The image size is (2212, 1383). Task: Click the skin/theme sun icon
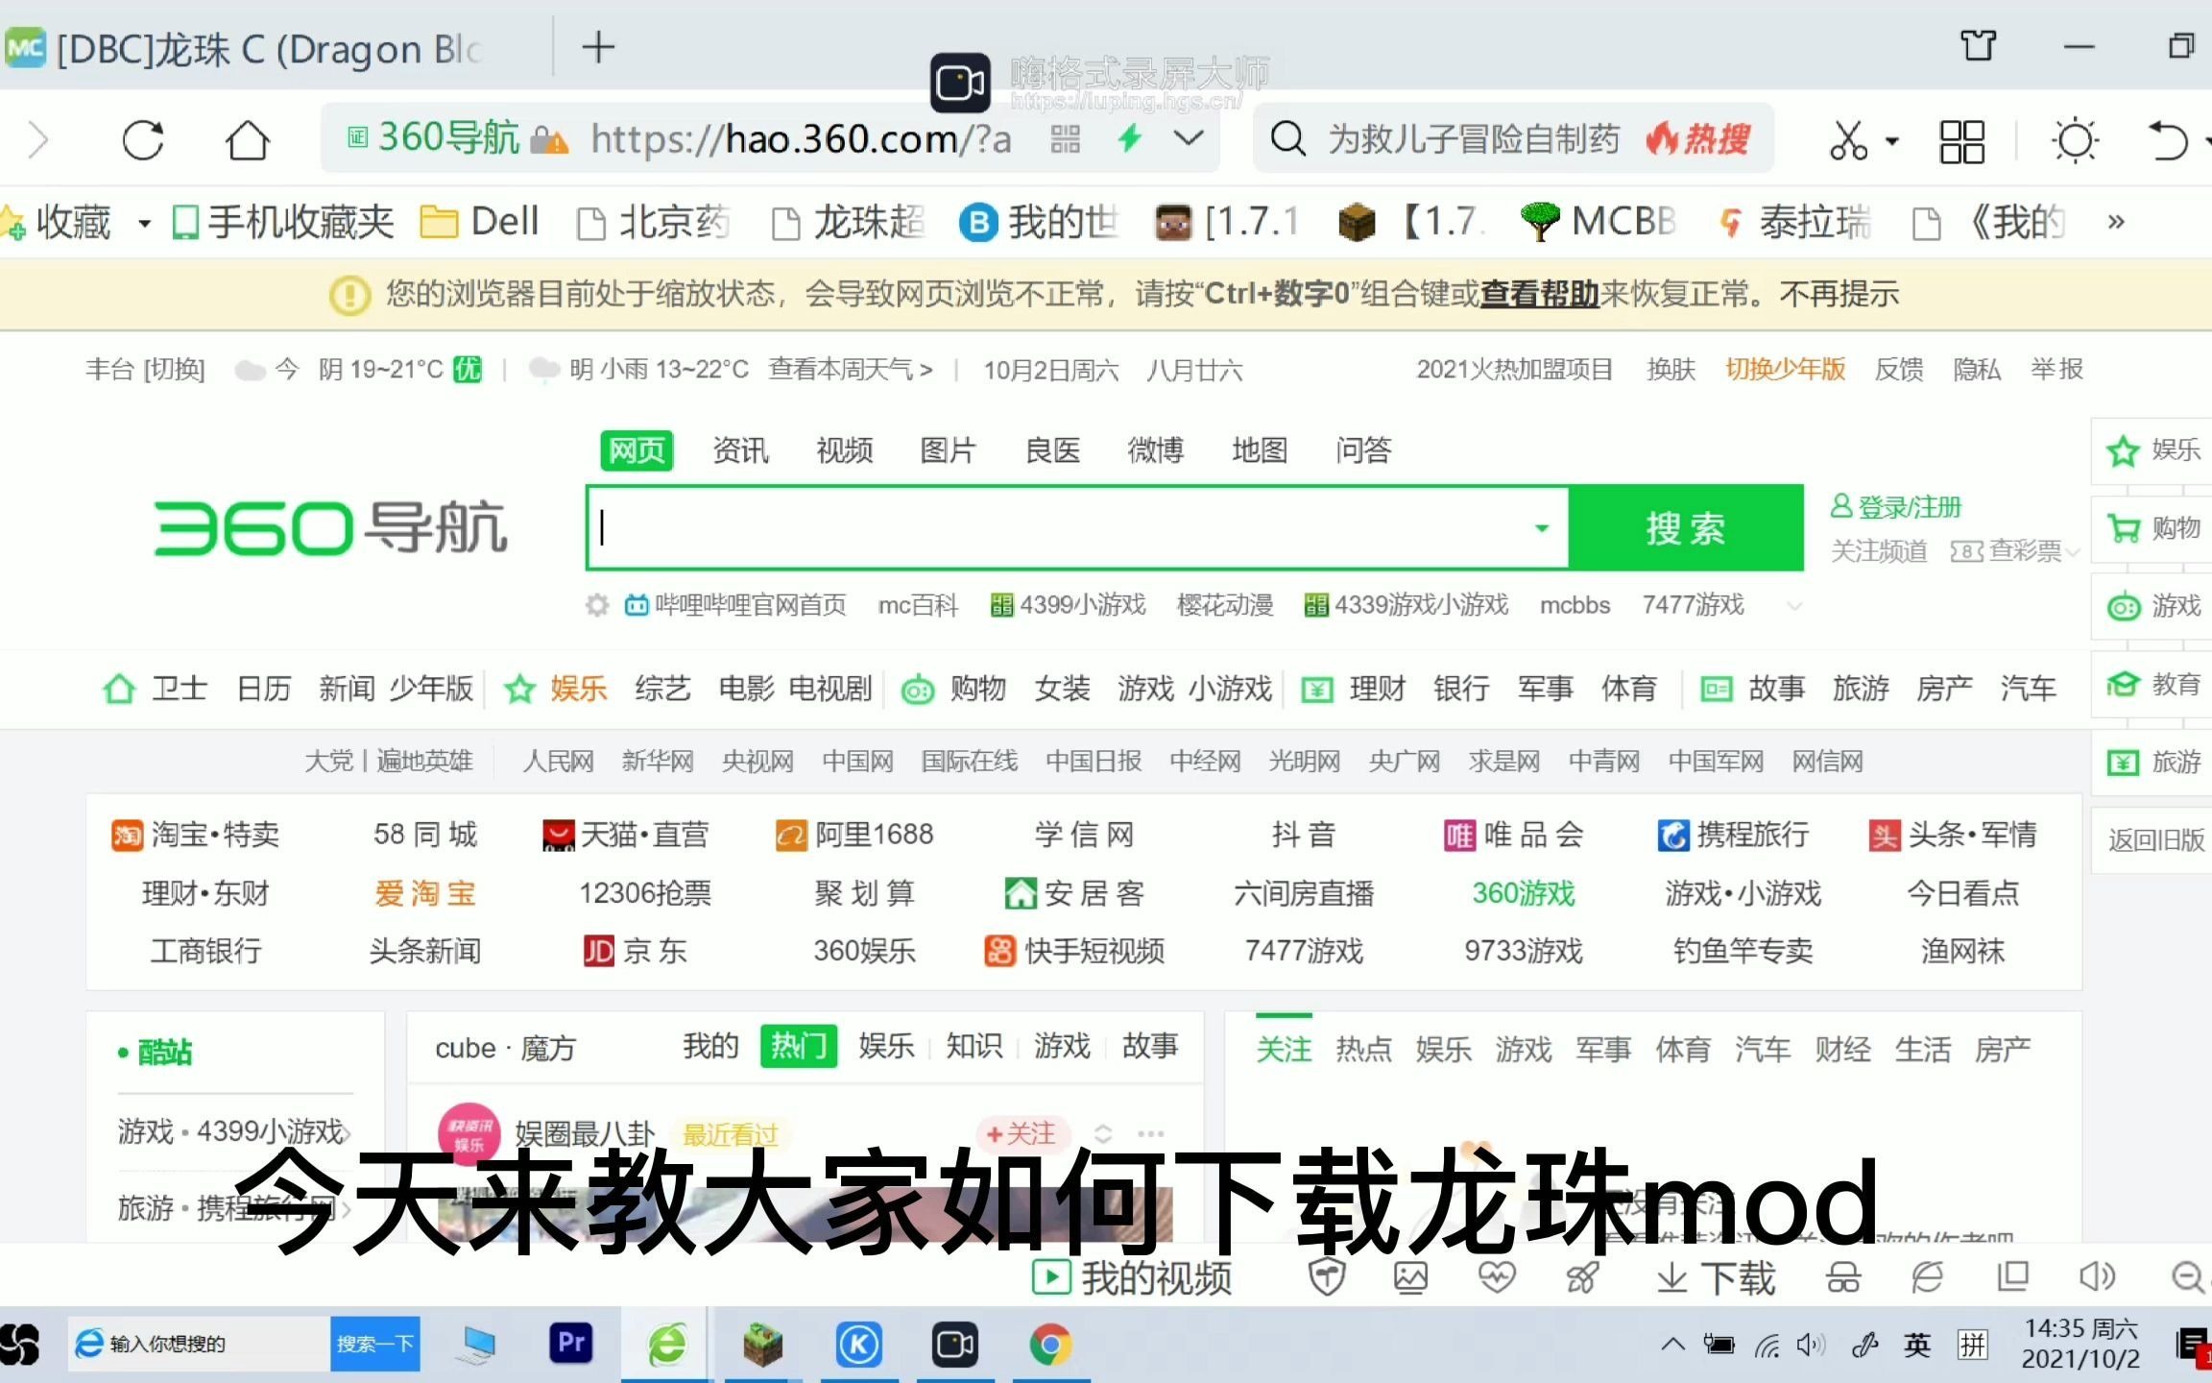point(2074,140)
